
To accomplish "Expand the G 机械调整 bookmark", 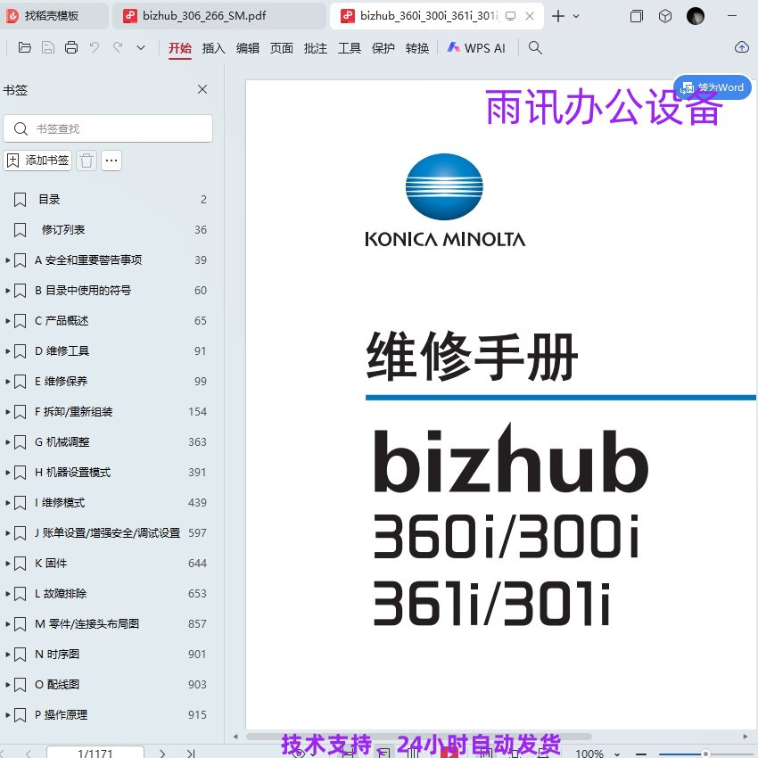I will [x=8, y=442].
